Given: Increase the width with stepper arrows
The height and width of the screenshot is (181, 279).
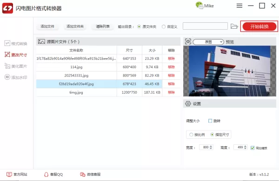Looking at the screenshot, I should pyautogui.click(x=211, y=146).
